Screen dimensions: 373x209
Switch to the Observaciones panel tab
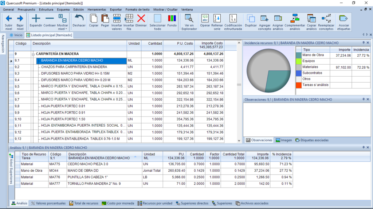coord(259,140)
